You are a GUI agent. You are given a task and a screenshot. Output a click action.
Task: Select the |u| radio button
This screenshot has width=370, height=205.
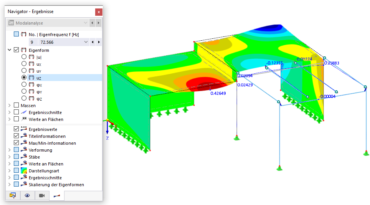(24, 56)
